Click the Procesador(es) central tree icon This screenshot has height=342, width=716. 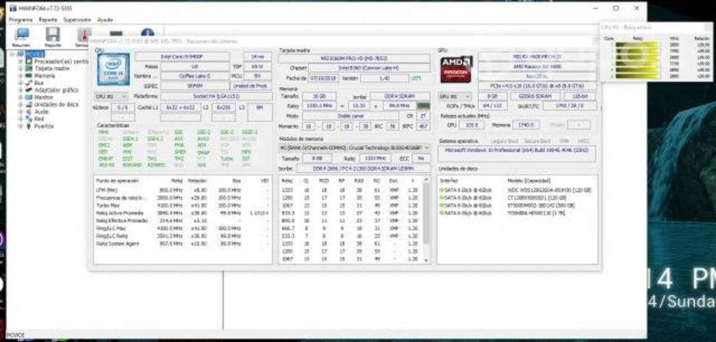pyautogui.click(x=29, y=61)
